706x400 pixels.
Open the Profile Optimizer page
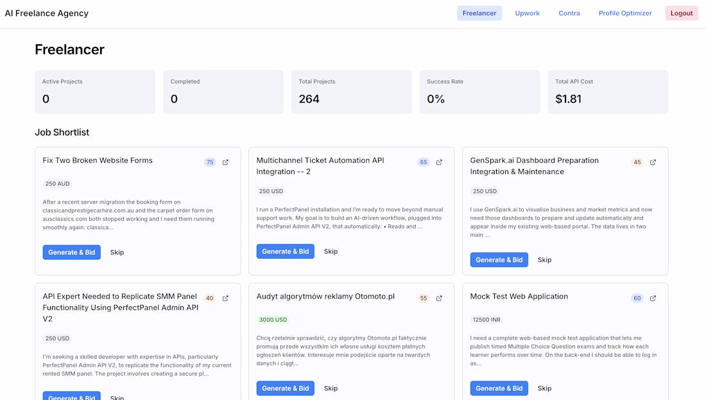[x=625, y=13]
